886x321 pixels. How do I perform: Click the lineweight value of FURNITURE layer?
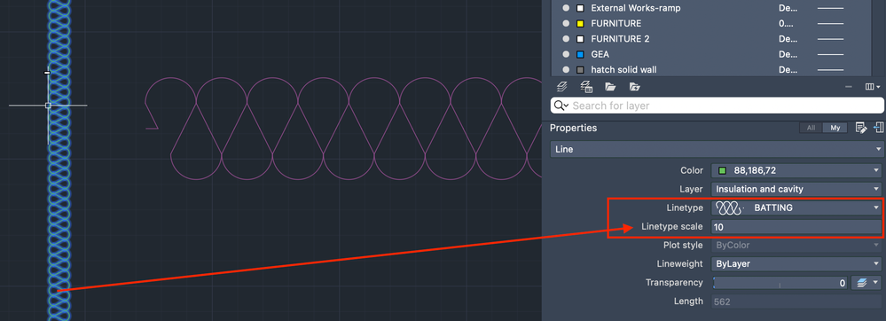pos(786,24)
